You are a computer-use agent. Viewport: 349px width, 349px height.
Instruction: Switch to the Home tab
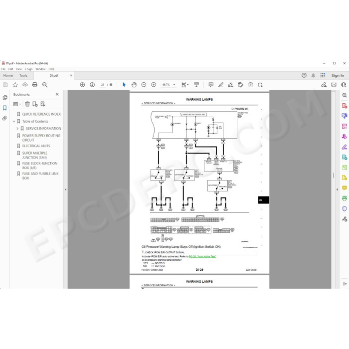click(x=8, y=75)
